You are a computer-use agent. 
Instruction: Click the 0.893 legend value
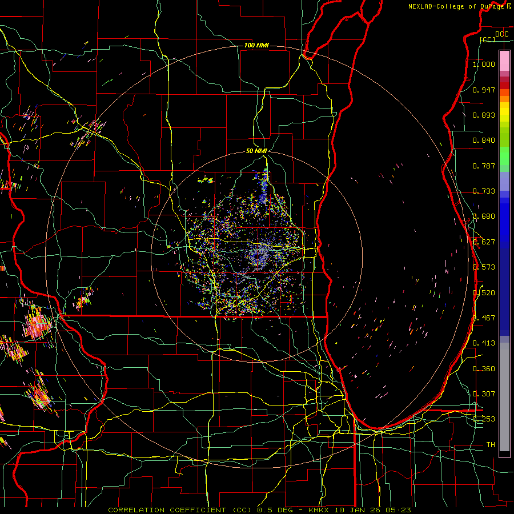(x=484, y=115)
